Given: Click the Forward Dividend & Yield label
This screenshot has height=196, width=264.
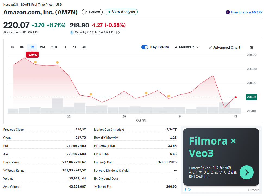Looking at the screenshot, I should coord(111,170).
